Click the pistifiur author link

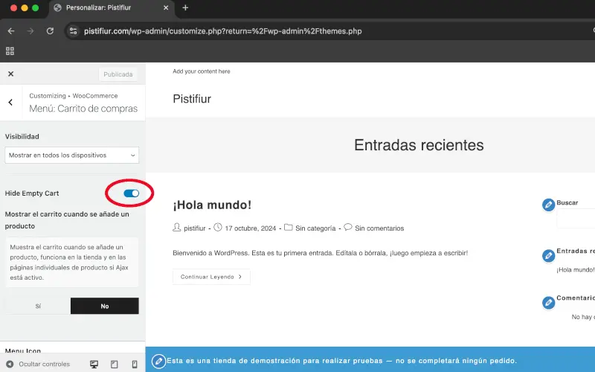[195, 228]
